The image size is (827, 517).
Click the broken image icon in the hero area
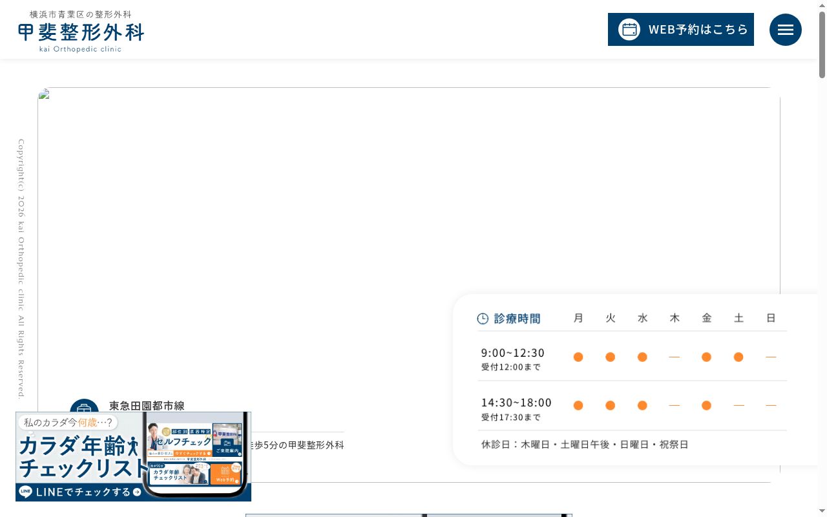point(44,94)
